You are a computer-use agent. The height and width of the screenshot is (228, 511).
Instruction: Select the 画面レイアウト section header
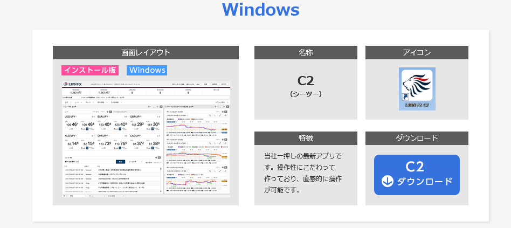146,53
